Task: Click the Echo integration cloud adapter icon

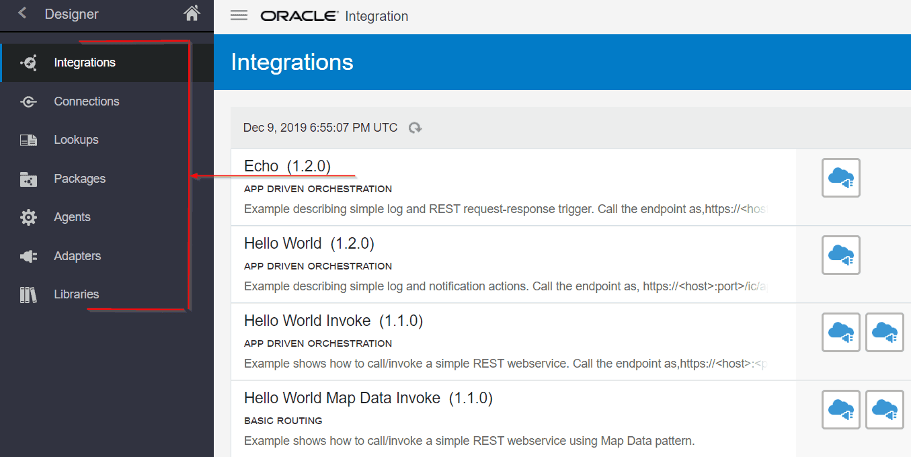Action: coord(840,177)
